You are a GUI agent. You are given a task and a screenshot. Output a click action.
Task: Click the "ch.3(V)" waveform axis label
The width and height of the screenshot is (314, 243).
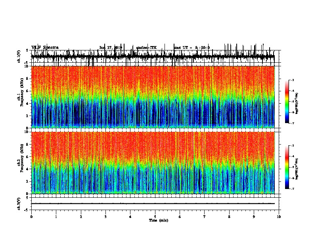pos(19,204)
